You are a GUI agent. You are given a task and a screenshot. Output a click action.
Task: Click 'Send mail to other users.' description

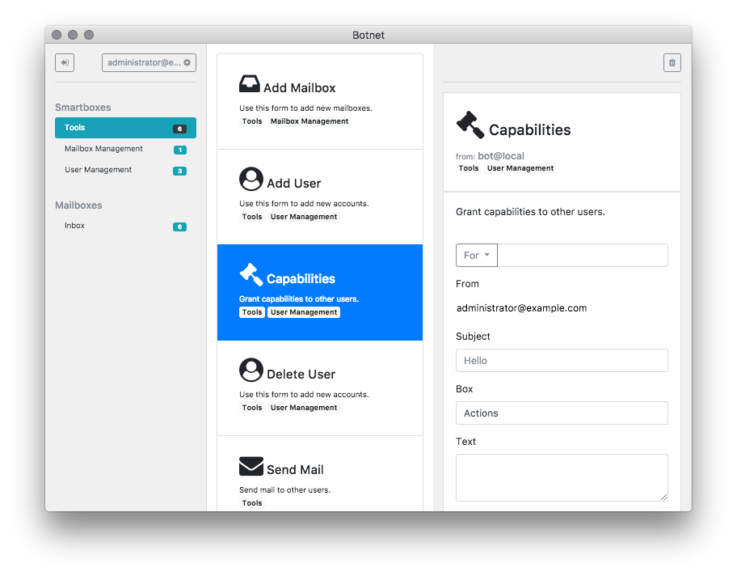pyautogui.click(x=284, y=490)
